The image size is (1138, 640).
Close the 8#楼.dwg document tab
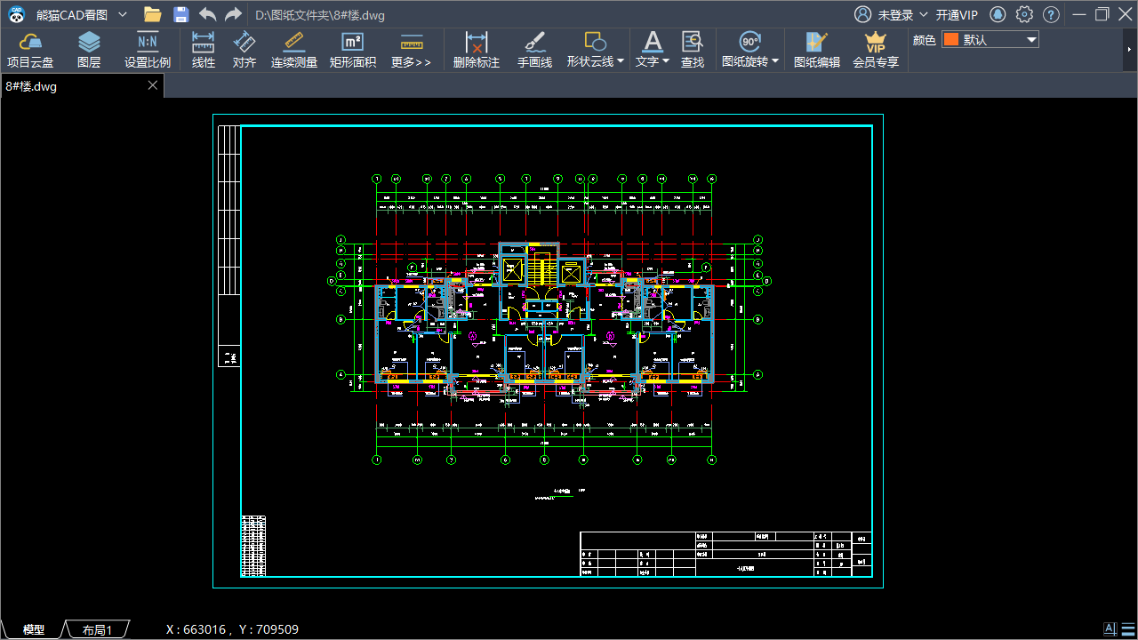[152, 85]
